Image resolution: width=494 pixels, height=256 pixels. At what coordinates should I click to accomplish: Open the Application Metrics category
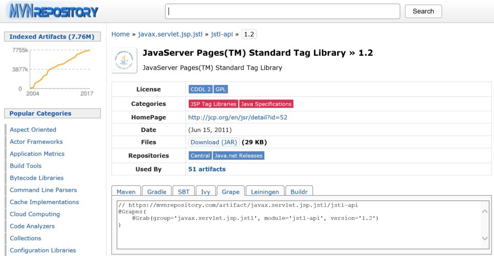37,154
